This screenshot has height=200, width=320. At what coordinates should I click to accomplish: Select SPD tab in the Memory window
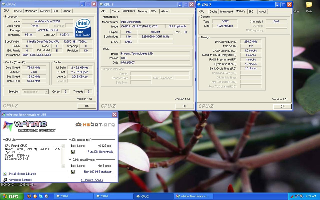click(251, 11)
